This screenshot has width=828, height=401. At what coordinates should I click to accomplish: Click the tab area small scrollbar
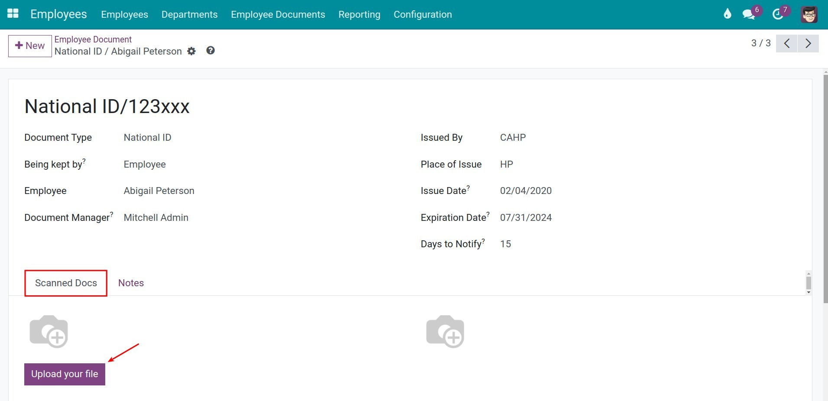809,283
